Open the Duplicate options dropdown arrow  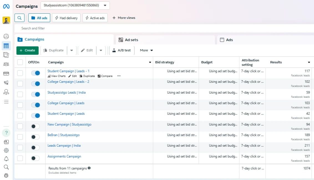tap(72, 50)
